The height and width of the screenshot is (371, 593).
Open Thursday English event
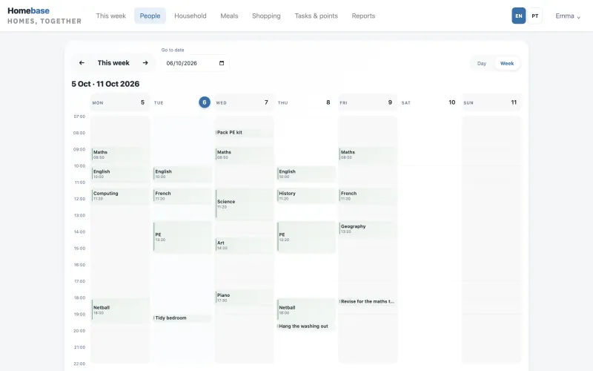pos(306,174)
